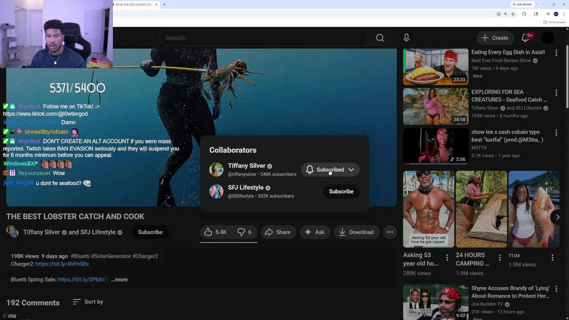Open Chrome side panel search icon
569x320 pixels.
tap(536, 14)
